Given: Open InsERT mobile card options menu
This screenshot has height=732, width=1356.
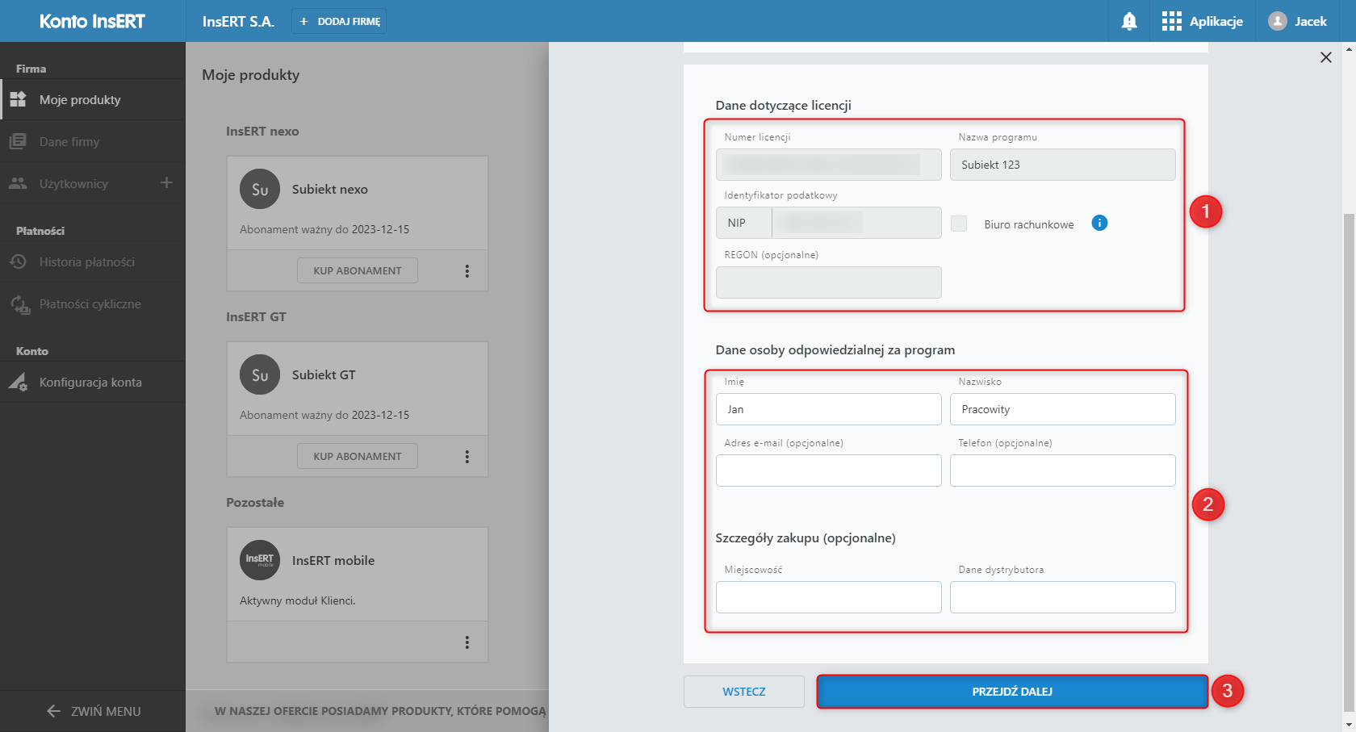Looking at the screenshot, I should (467, 642).
